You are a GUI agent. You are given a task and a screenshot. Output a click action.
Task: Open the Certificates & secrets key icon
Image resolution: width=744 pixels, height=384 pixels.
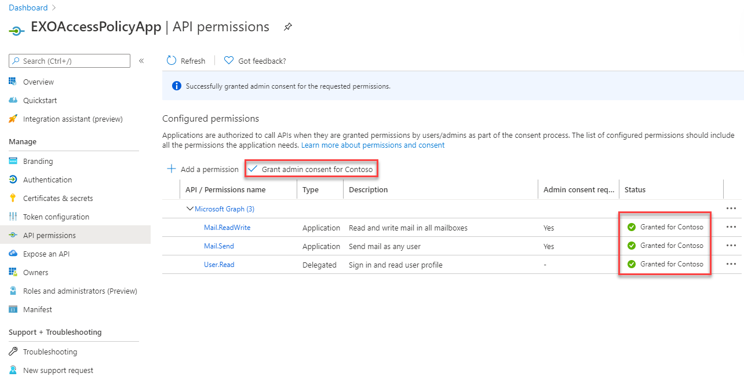click(x=13, y=198)
